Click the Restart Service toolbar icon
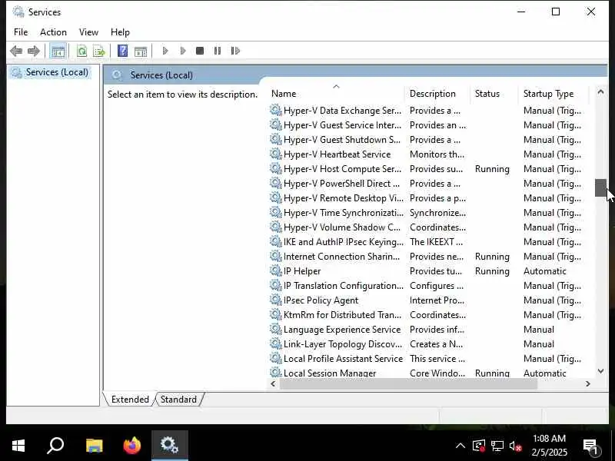 point(235,51)
